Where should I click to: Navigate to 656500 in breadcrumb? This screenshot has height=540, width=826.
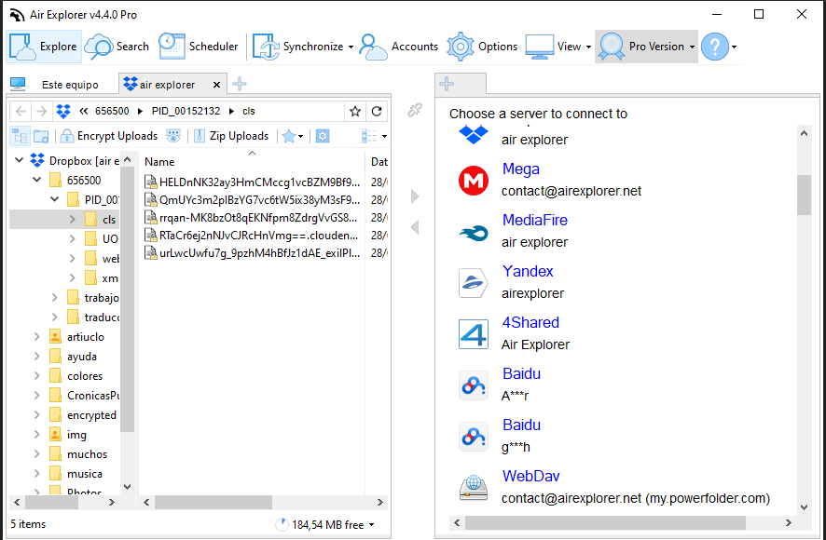coord(112,111)
